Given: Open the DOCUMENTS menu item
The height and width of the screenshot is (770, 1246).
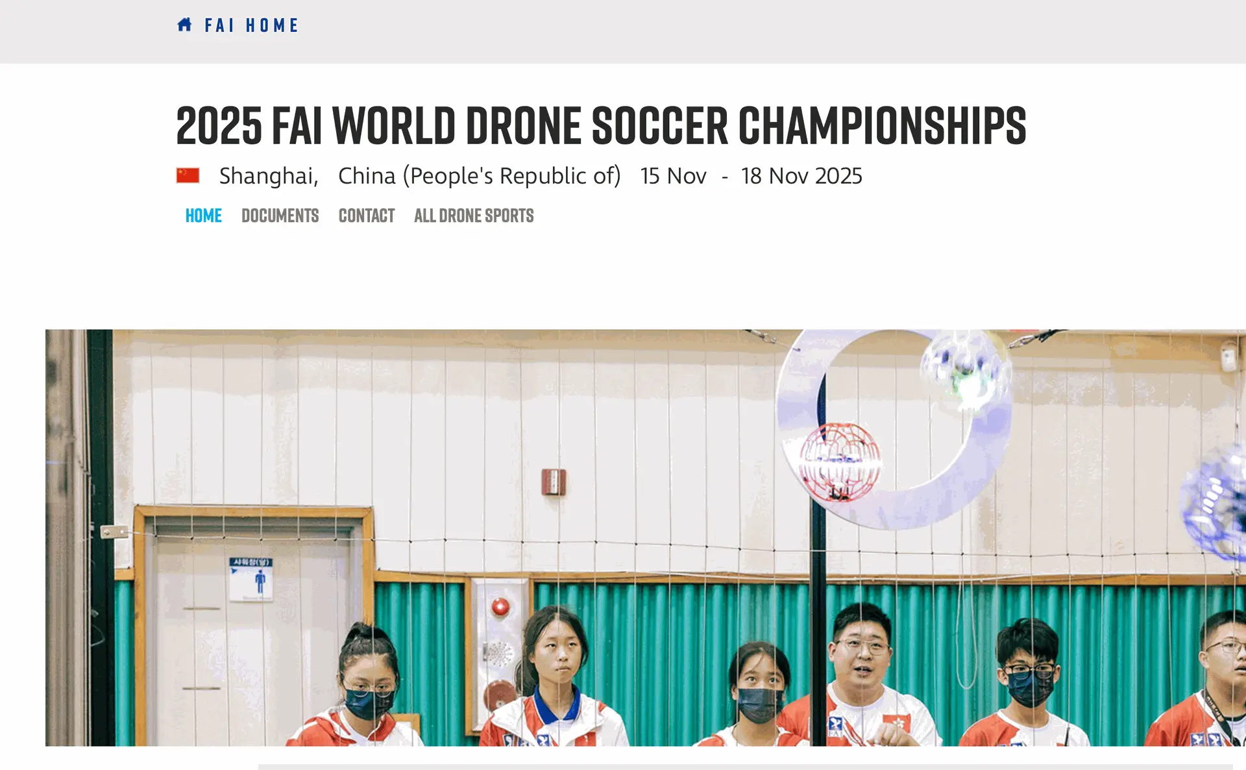Looking at the screenshot, I should (280, 216).
